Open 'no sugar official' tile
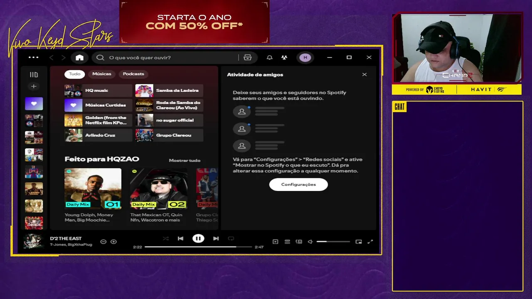The image size is (532, 299). pos(169,120)
